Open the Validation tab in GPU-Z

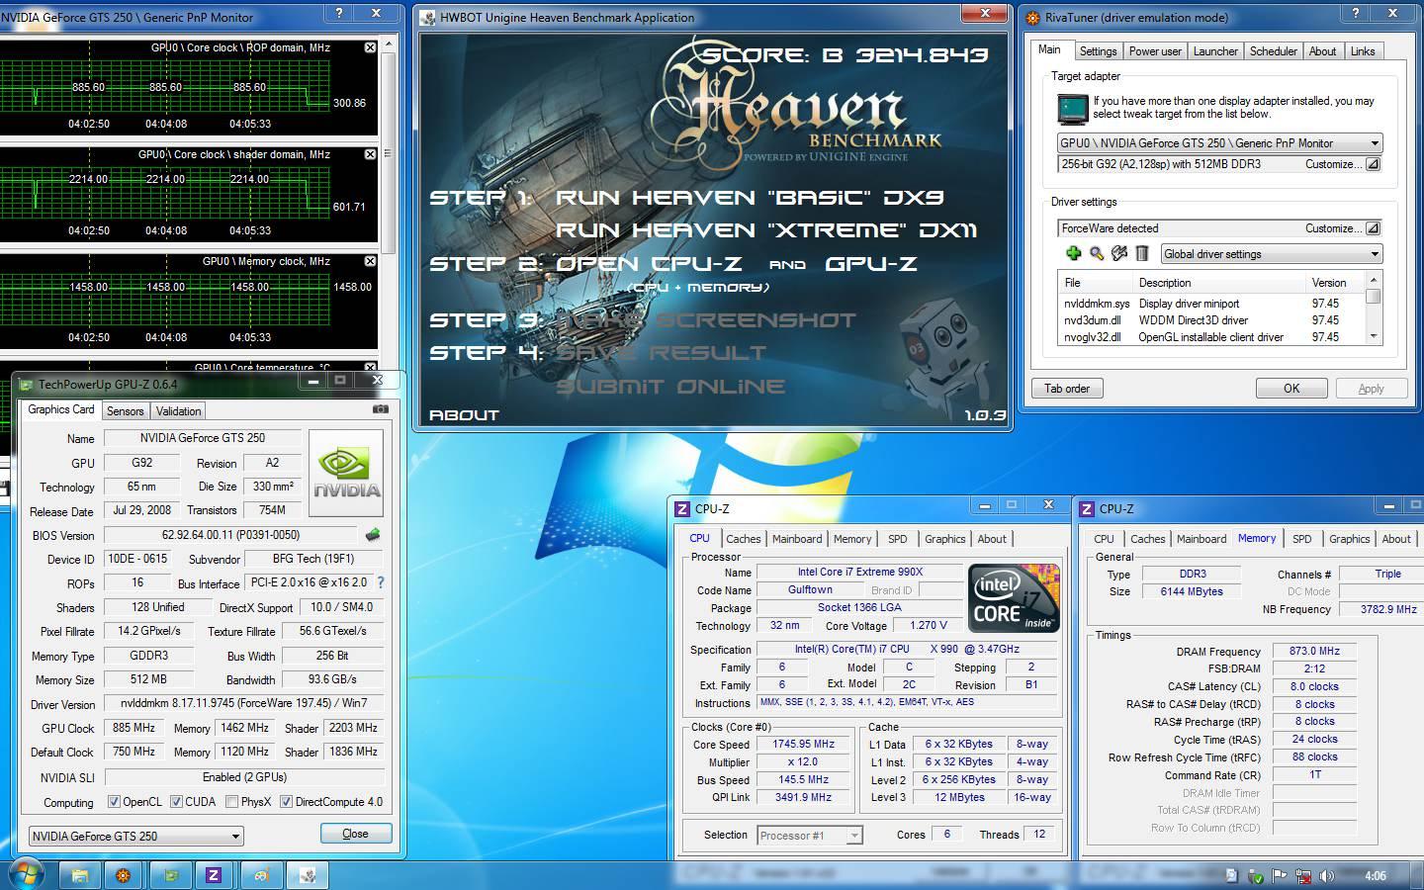click(179, 411)
